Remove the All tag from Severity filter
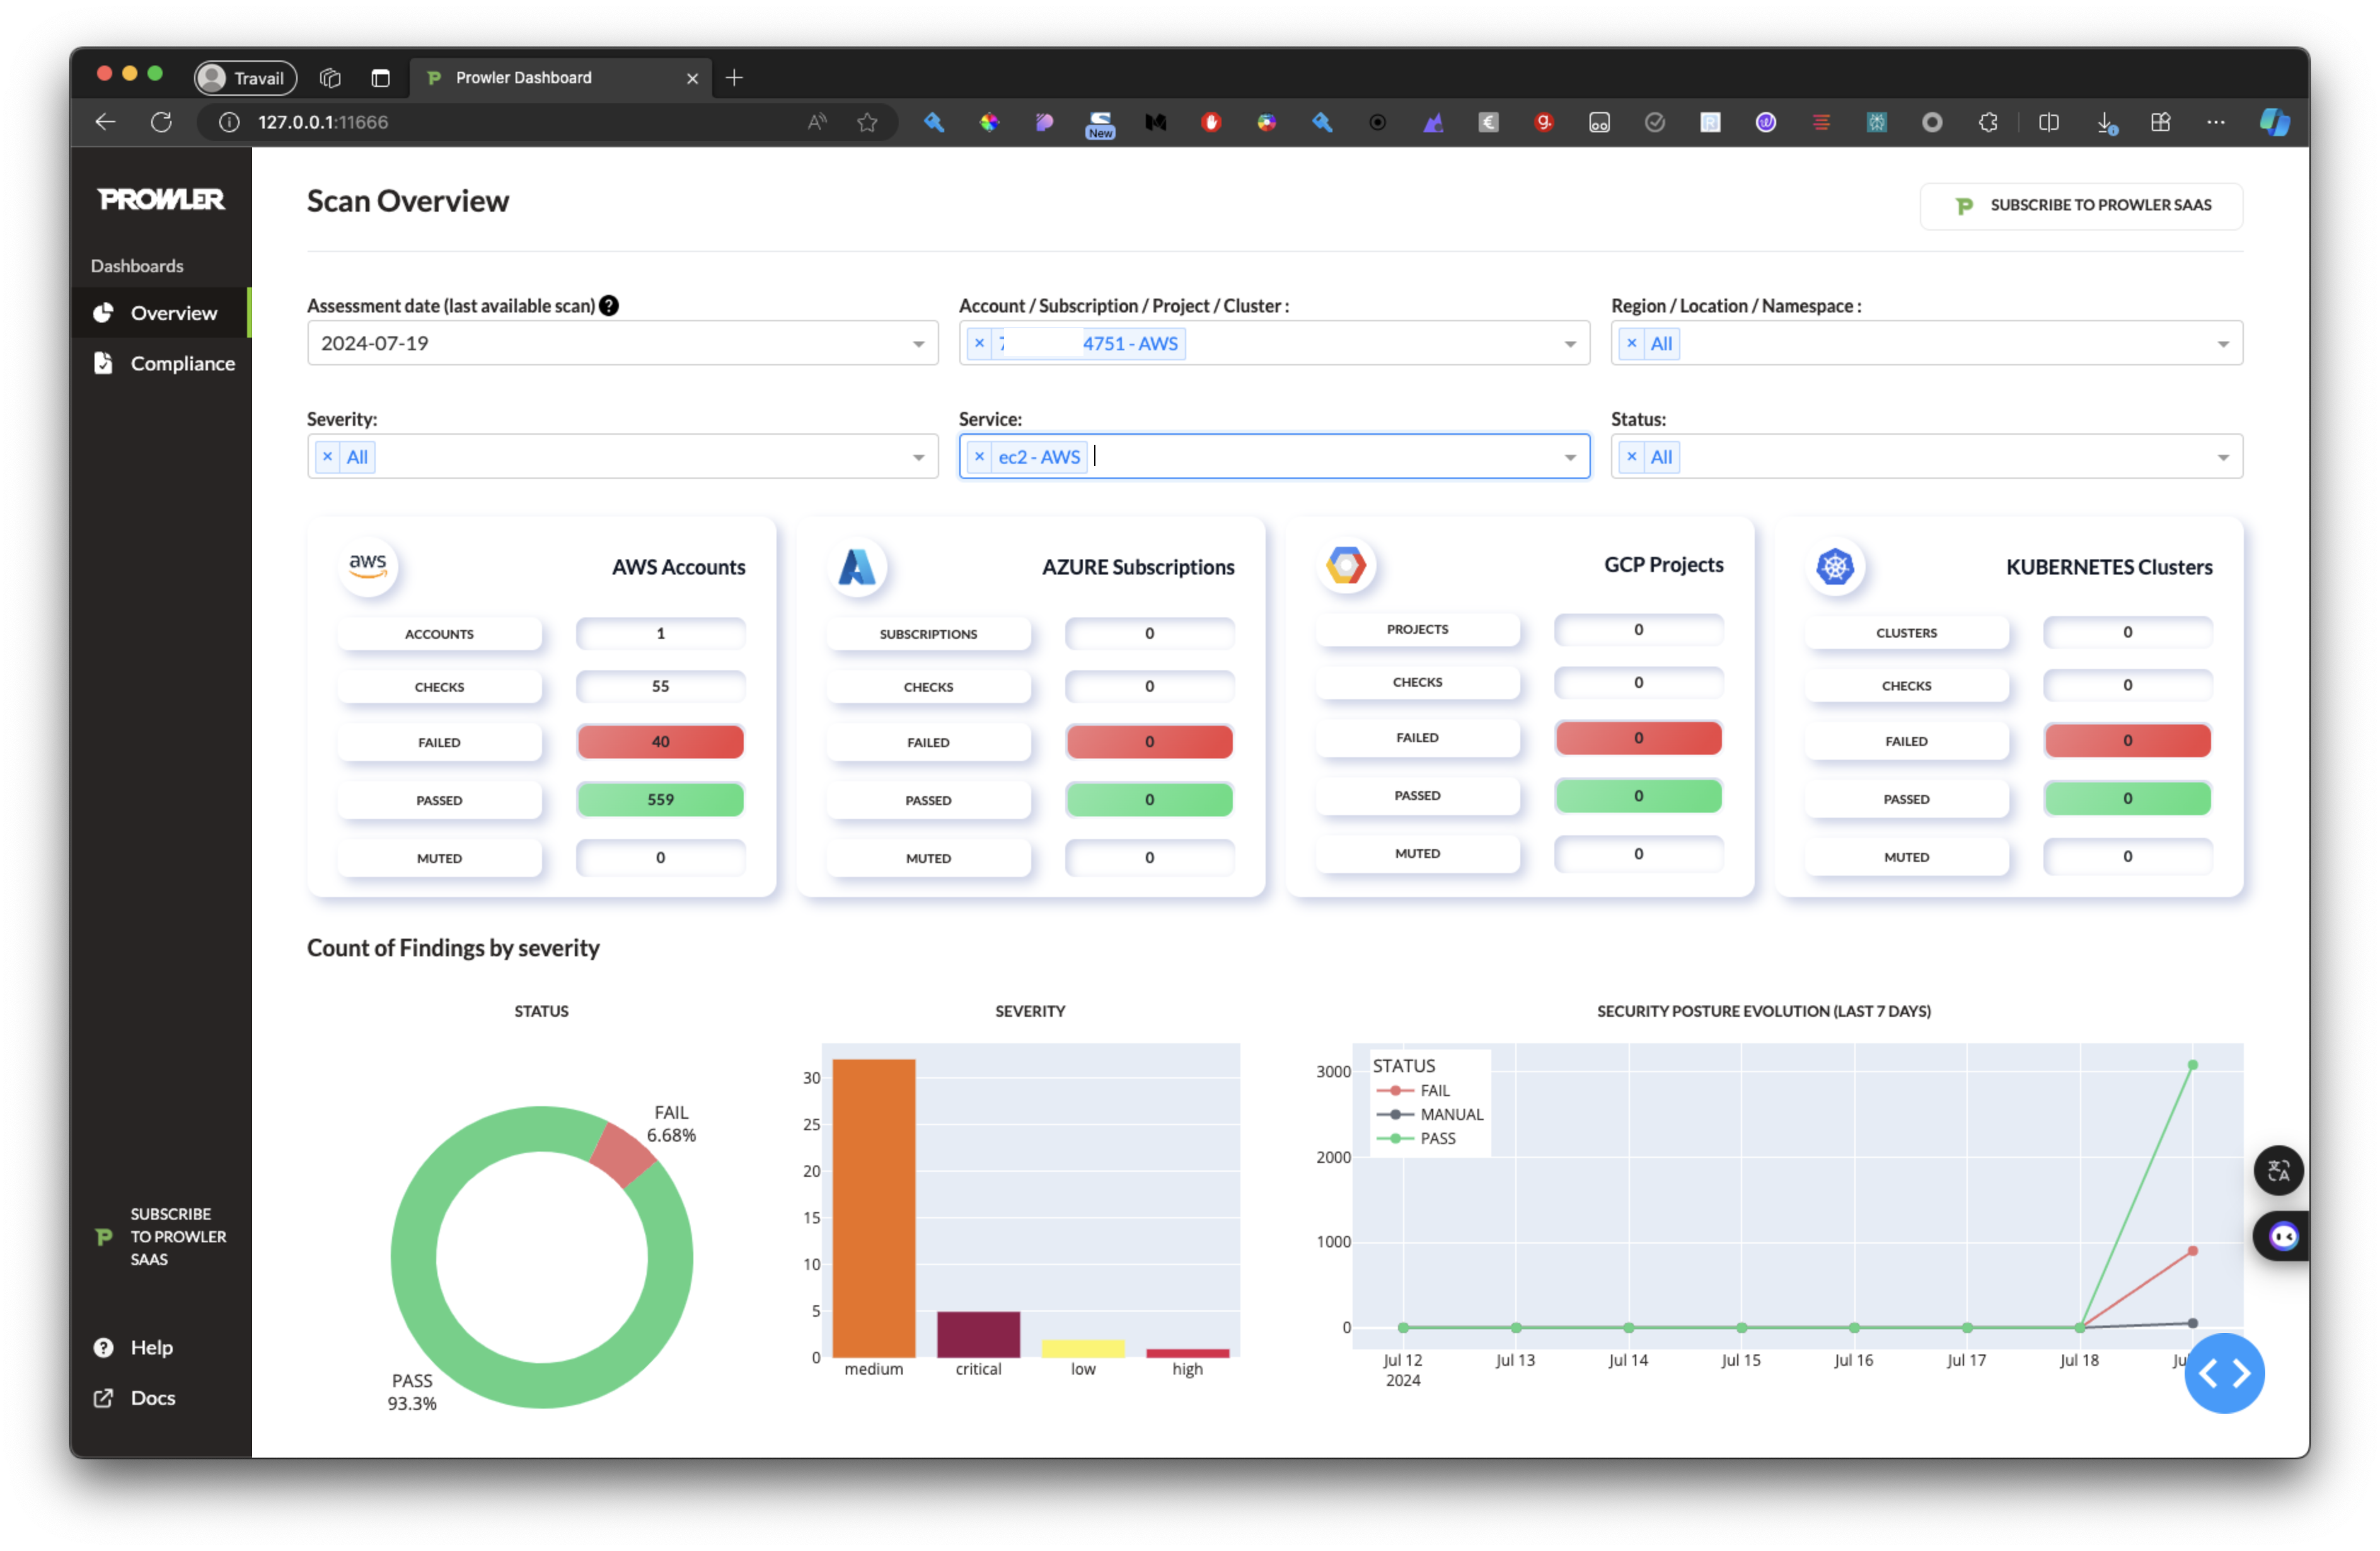The width and height of the screenshot is (2380, 1551). (327, 457)
